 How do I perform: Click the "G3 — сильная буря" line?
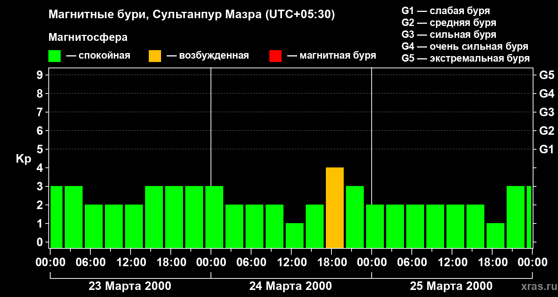coord(449,35)
